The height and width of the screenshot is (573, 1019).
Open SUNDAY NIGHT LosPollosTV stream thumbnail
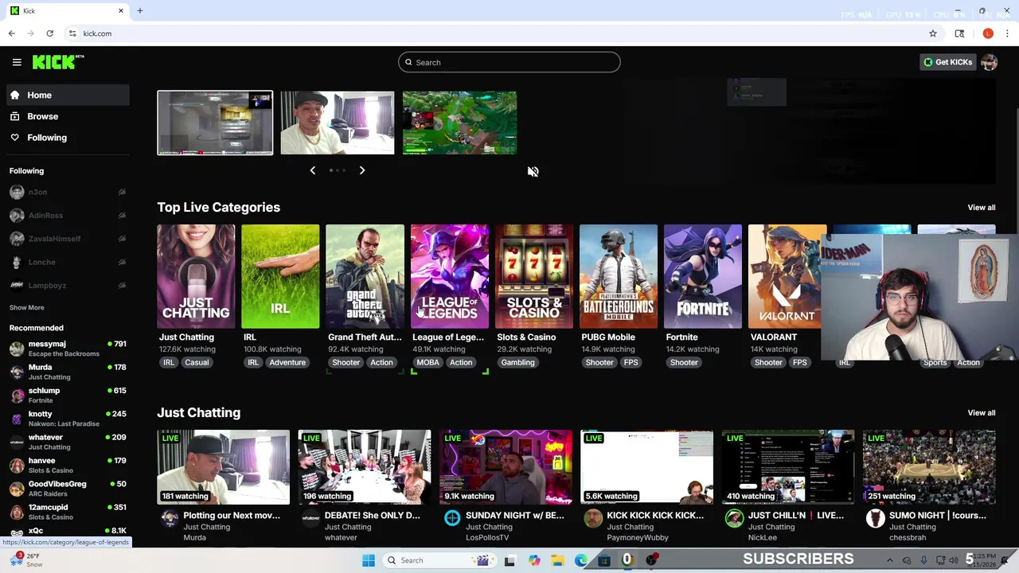pyautogui.click(x=506, y=467)
